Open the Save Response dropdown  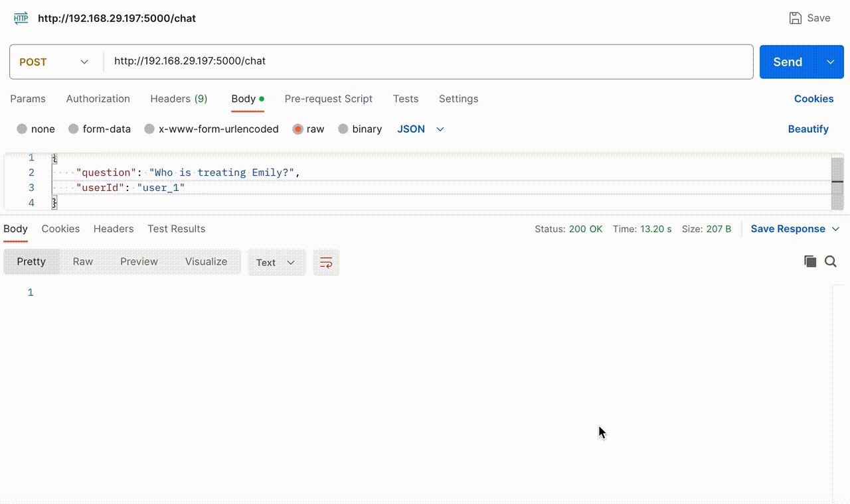795,228
